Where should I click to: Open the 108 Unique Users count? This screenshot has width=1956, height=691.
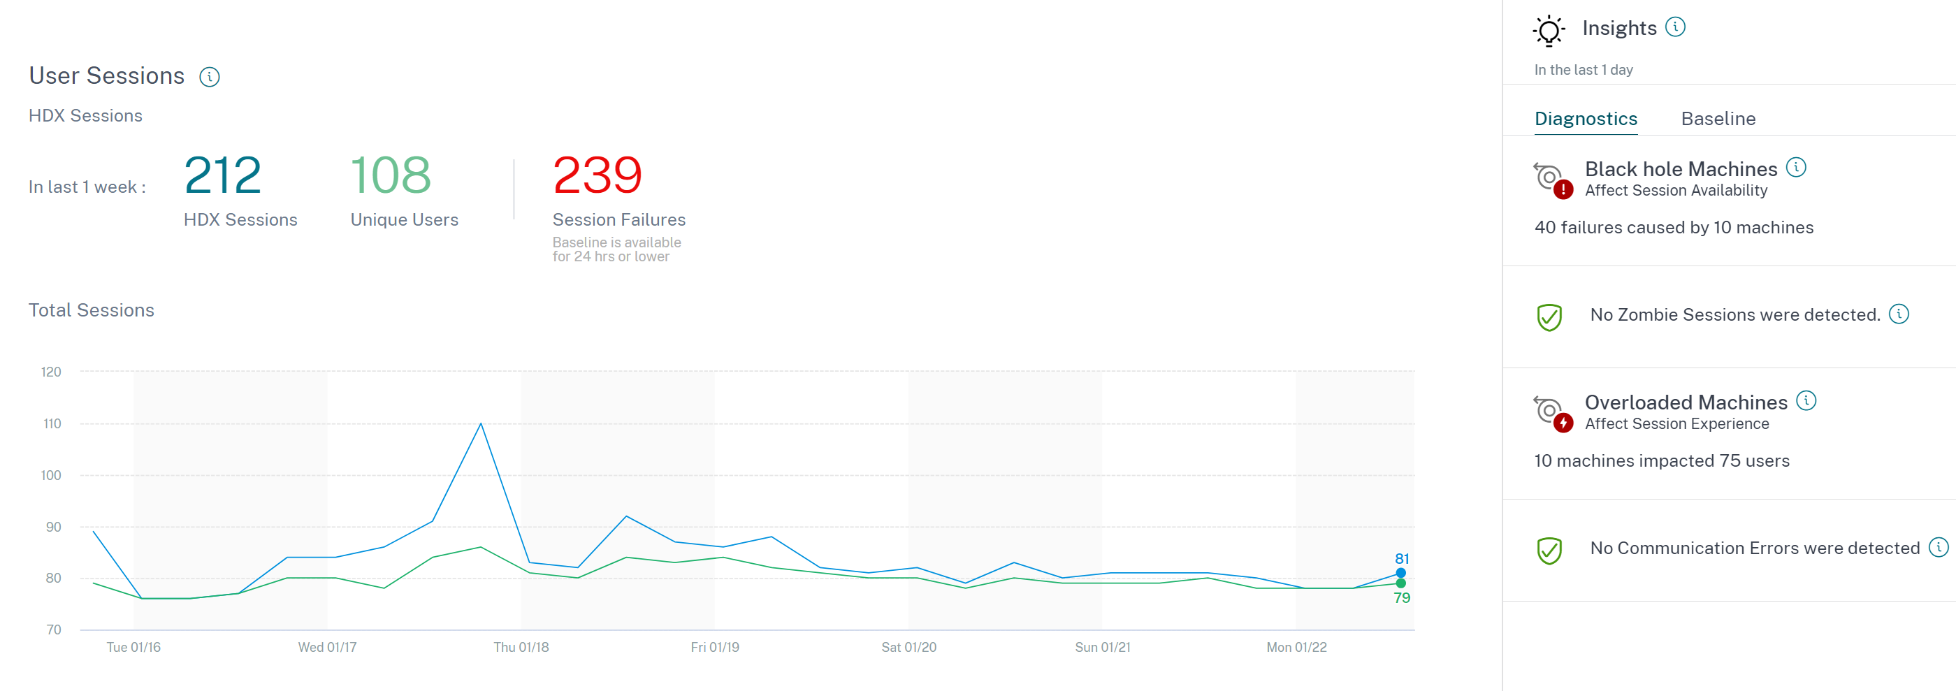[x=390, y=175]
